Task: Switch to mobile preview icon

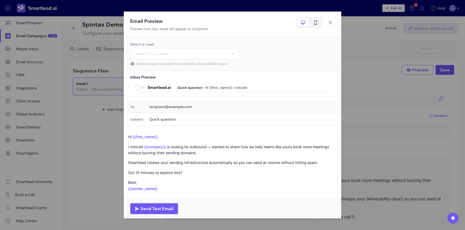Action: click(x=315, y=23)
